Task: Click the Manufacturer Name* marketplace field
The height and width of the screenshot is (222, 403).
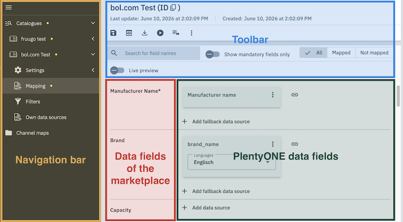Action: 136,91
